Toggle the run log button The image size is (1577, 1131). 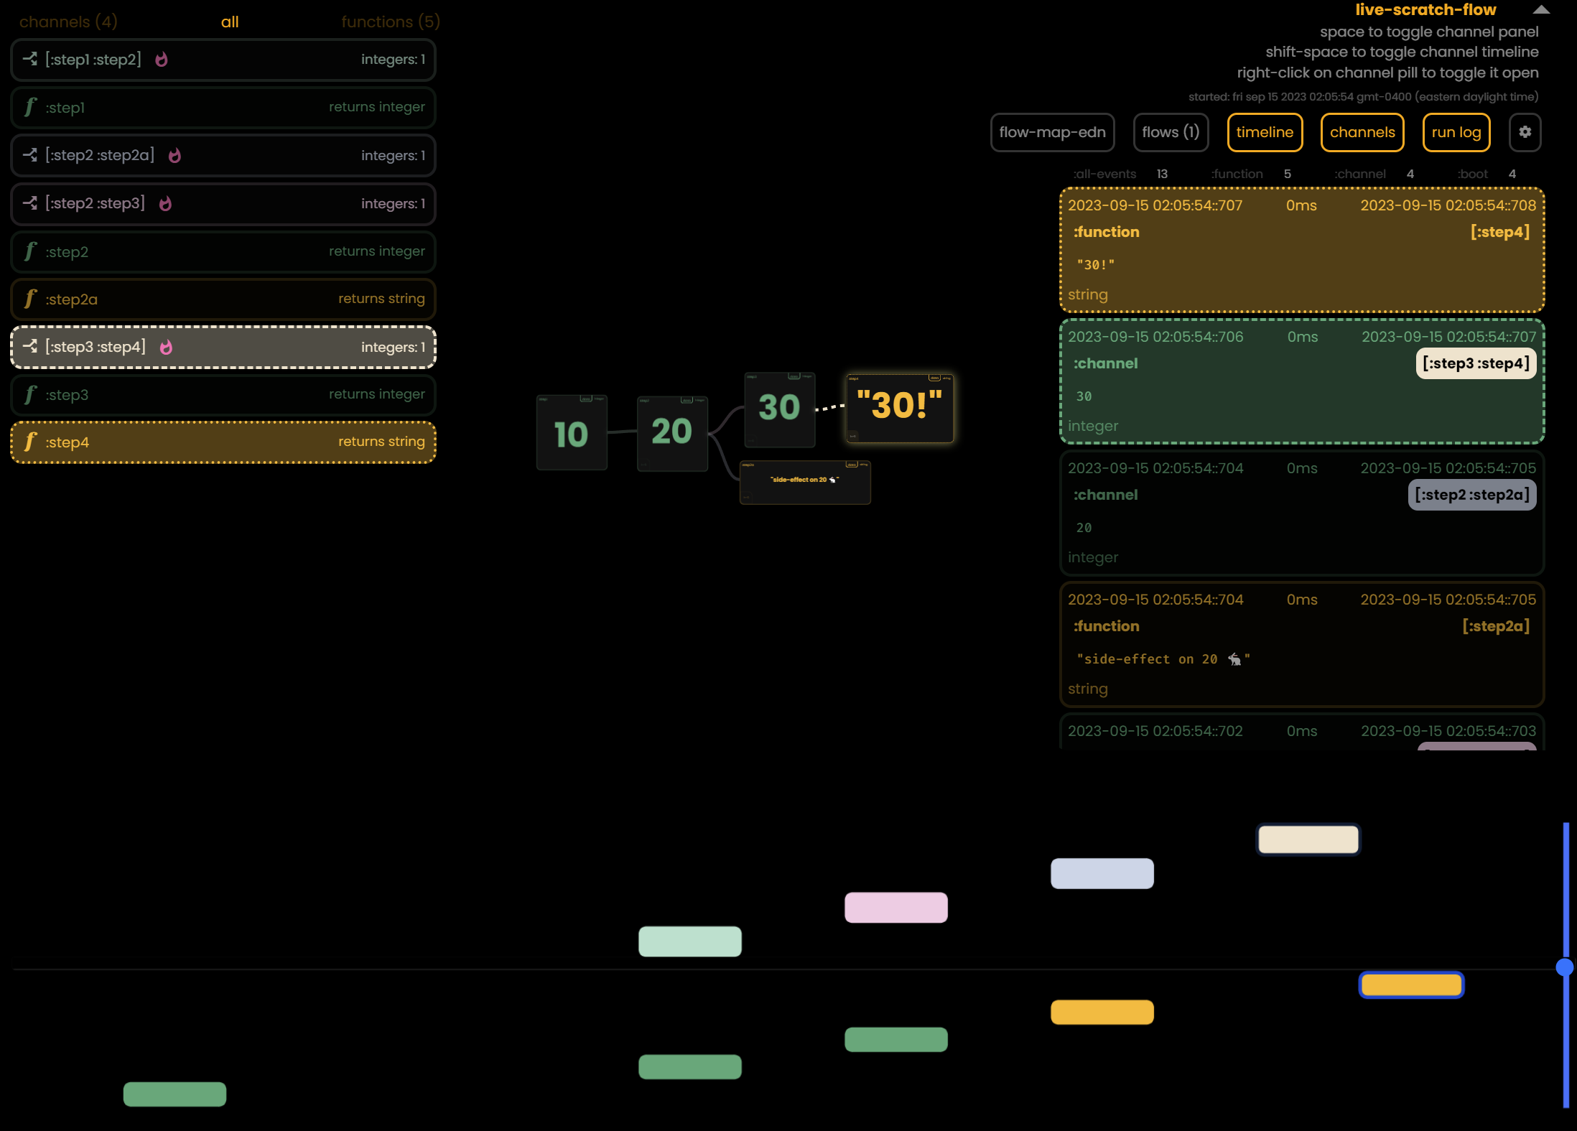pos(1456,132)
